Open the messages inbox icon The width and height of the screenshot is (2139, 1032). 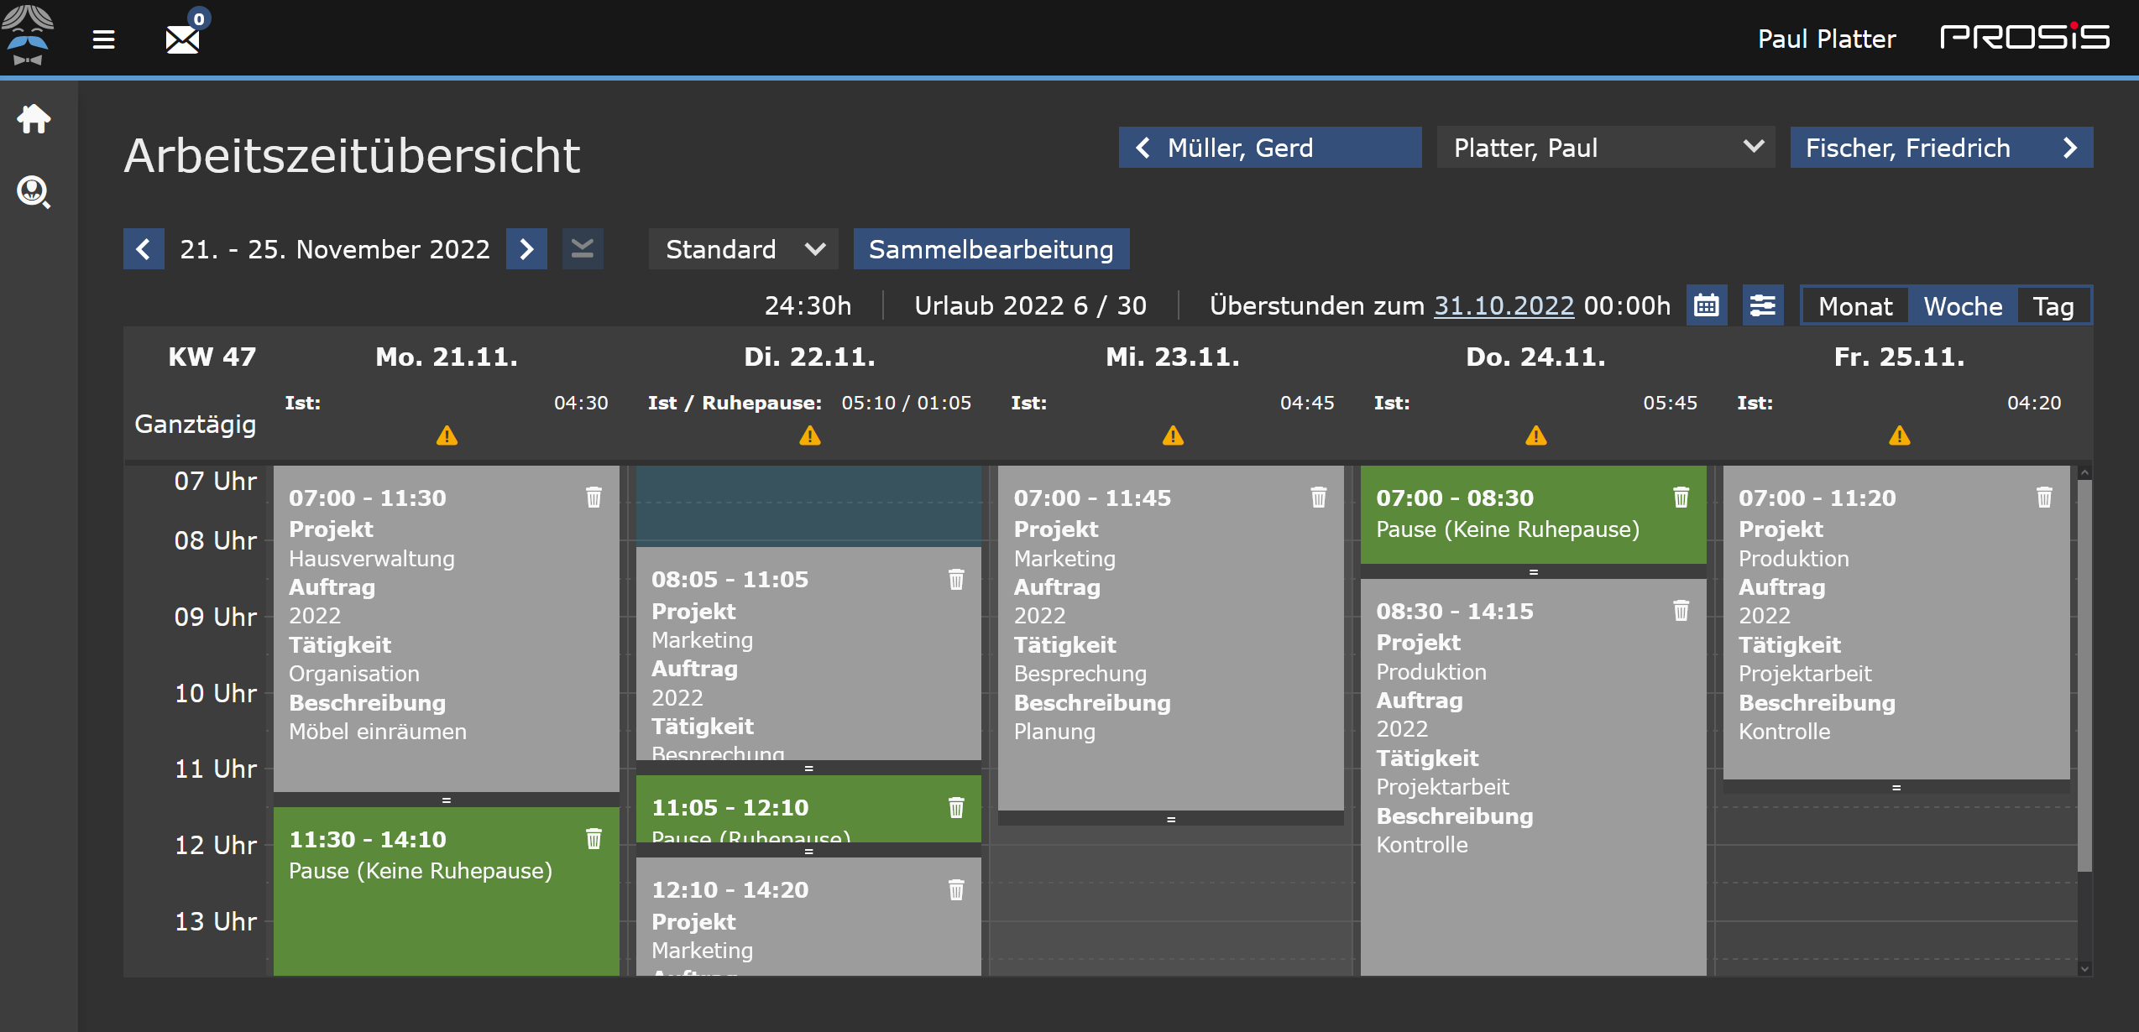[x=181, y=39]
